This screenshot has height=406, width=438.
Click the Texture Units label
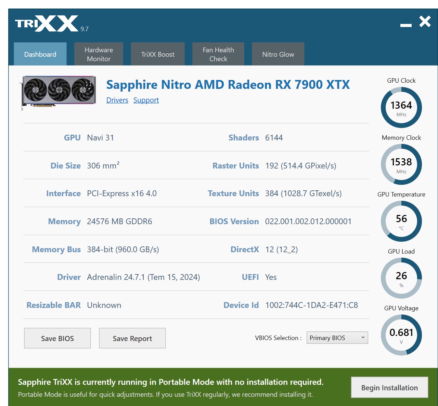[233, 193]
